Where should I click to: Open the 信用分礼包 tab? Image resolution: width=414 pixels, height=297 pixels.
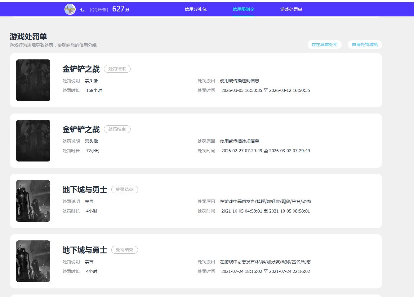[195, 10]
